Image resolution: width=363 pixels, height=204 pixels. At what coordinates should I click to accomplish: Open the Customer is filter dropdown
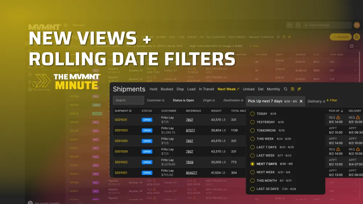tap(155, 101)
